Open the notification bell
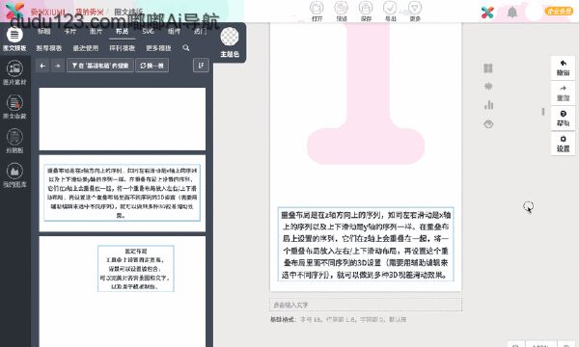 click(x=511, y=13)
